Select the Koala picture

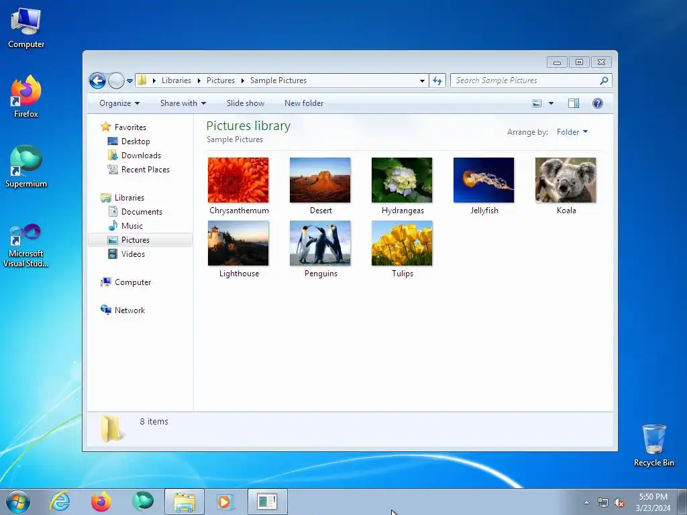pyautogui.click(x=566, y=186)
